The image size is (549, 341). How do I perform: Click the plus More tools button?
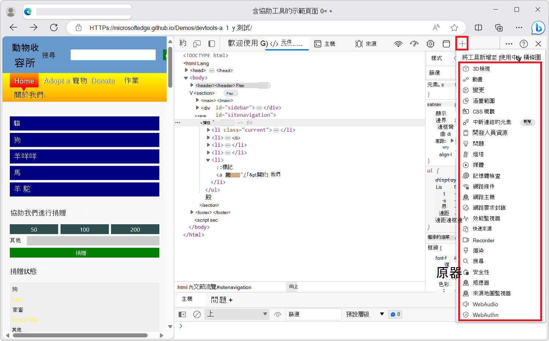click(462, 44)
